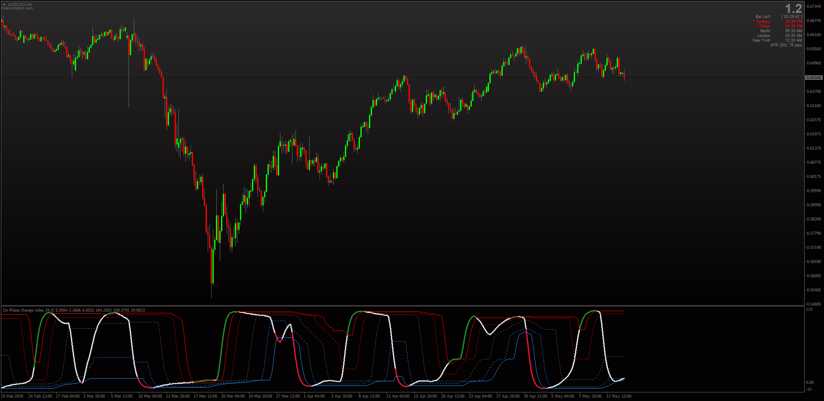Screen dimensions: 824x401
Task: Click the 0.56590 price scale label
Action: coord(814,262)
